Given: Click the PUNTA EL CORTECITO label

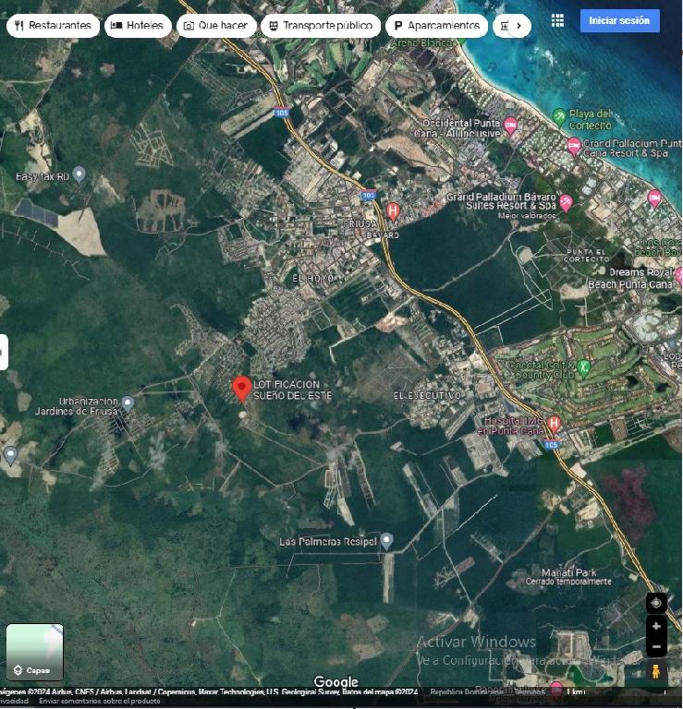Looking at the screenshot, I should [586, 256].
